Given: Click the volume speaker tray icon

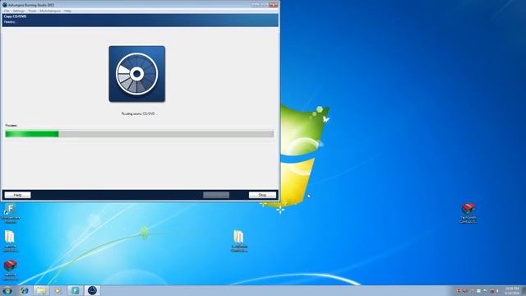Looking at the screenshot, I should (x=498, y=290).
